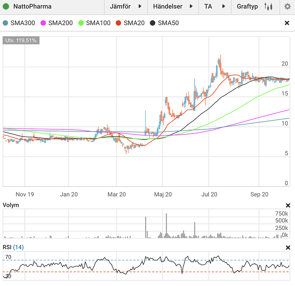Click the candlestick chart type icon
Viewport: 295px width, 286px height.
268,6
